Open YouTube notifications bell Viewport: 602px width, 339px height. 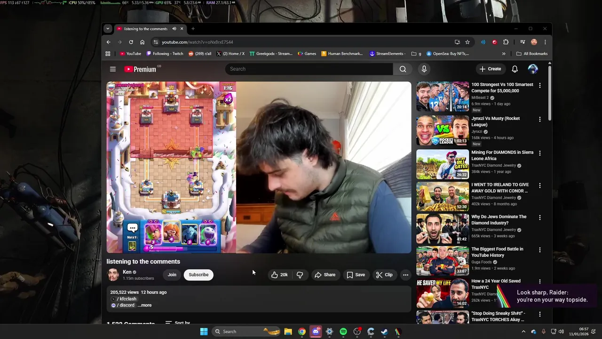click(515, 69)
